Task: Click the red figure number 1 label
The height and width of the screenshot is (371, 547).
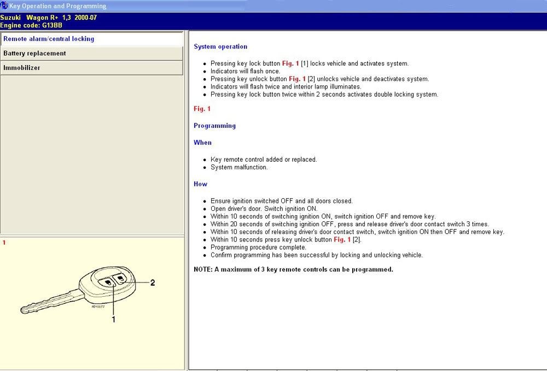Action: point(4,242)
